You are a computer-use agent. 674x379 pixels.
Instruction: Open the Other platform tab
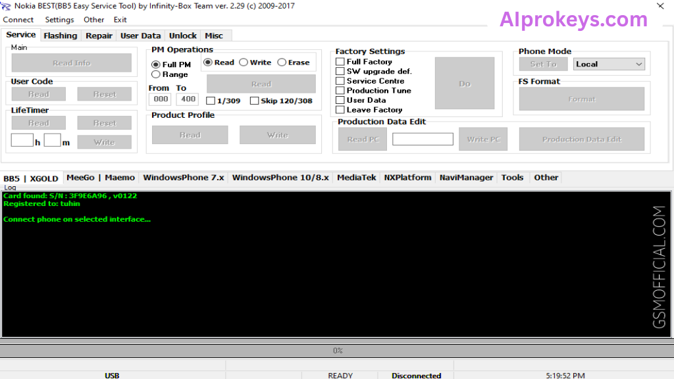point(546,178)
